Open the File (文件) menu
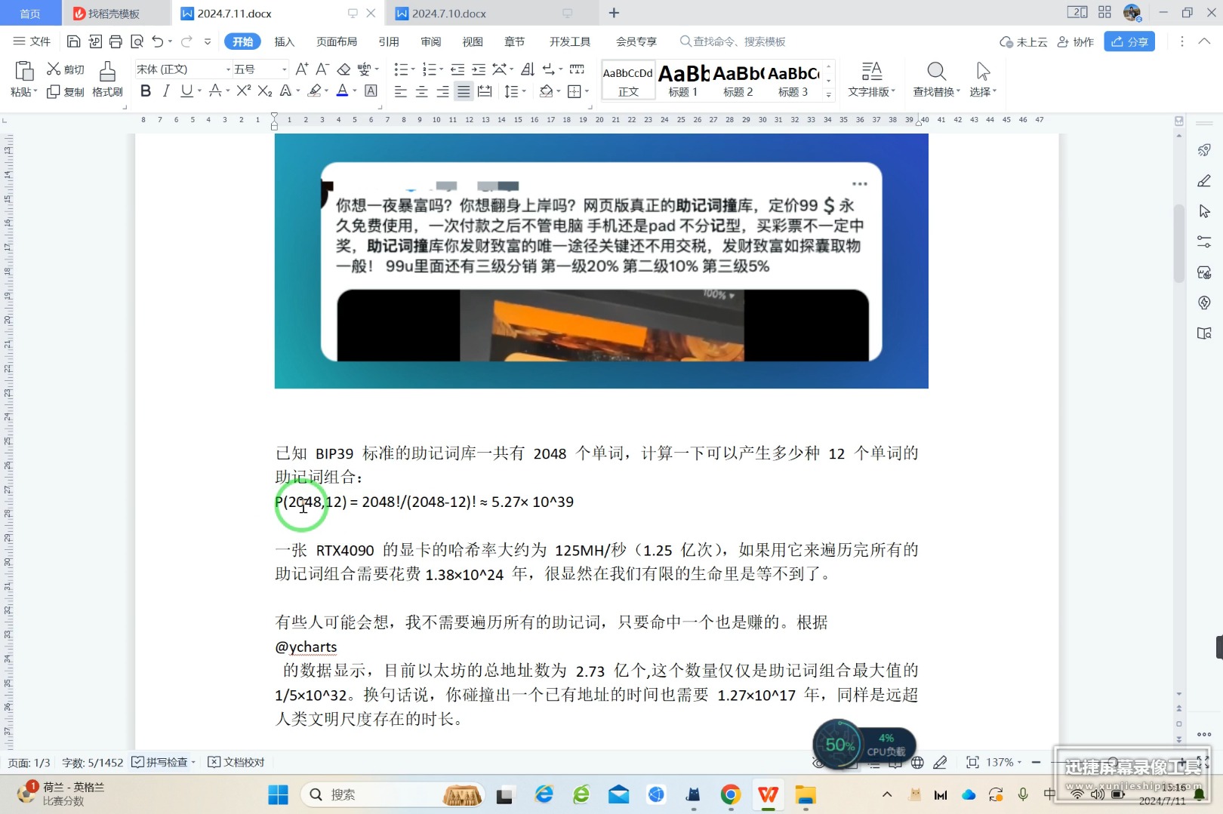 click(x=32, y=41)
